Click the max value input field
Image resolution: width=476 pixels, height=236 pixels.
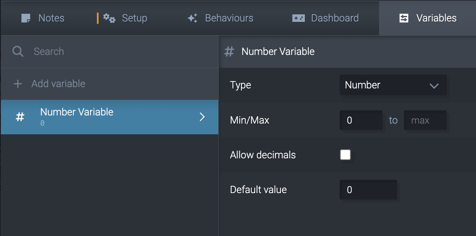(425, 120)
